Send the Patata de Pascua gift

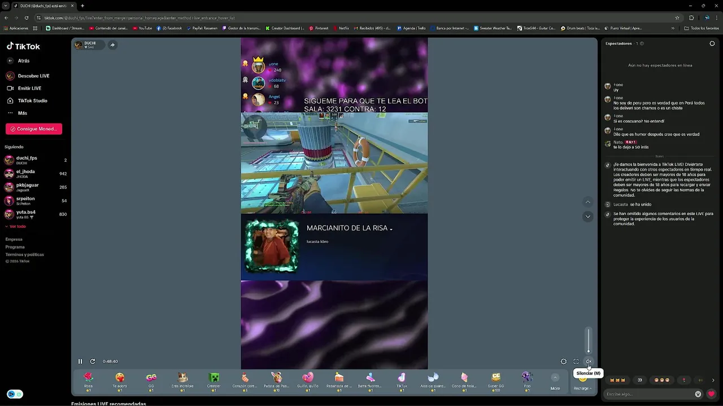(276, 381)
